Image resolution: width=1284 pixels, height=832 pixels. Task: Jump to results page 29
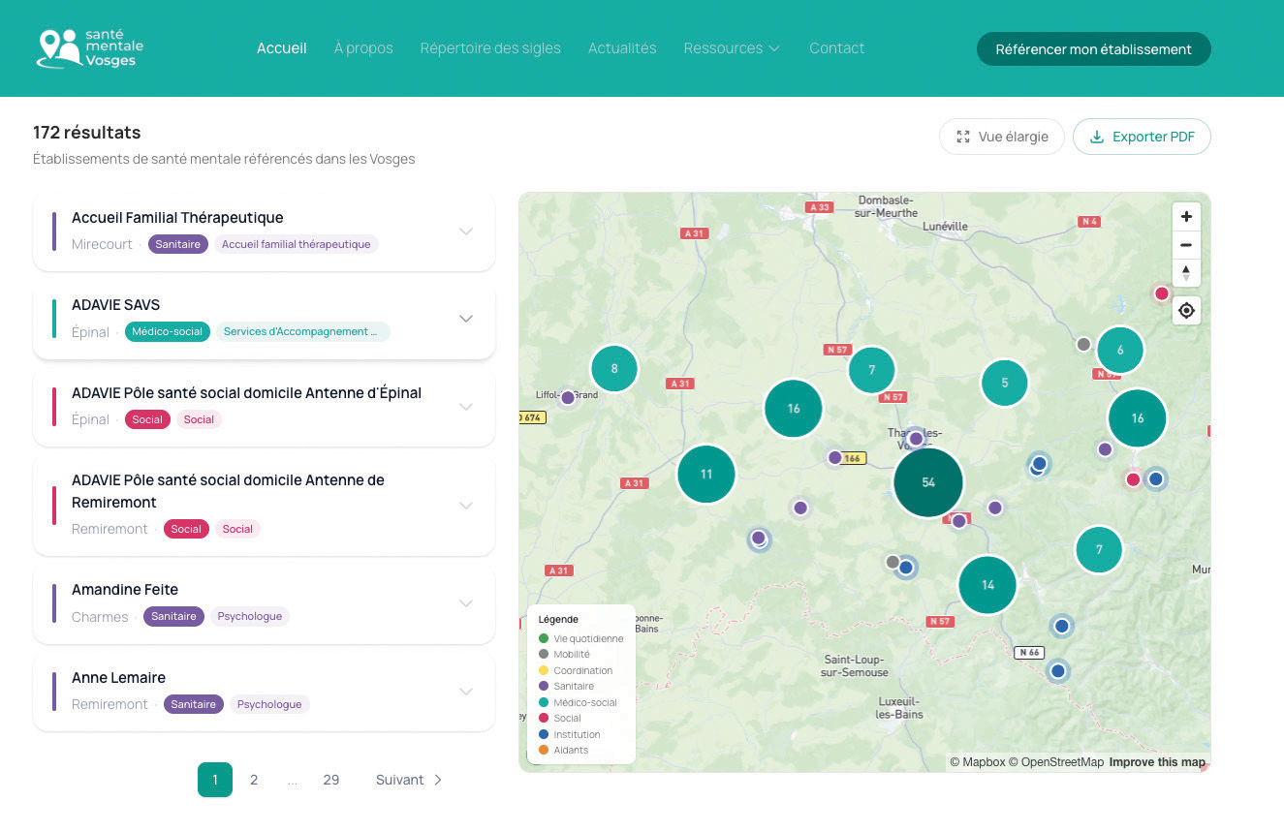click(331, 780)
